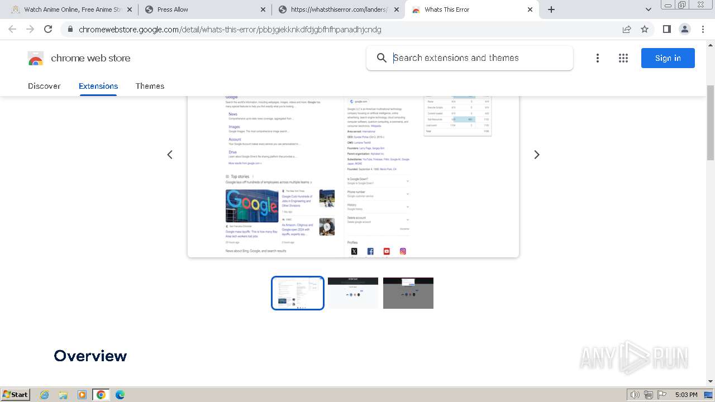715x402 pixels.
Task: Go back with the browser back arrow
Action: click(12, 29)
